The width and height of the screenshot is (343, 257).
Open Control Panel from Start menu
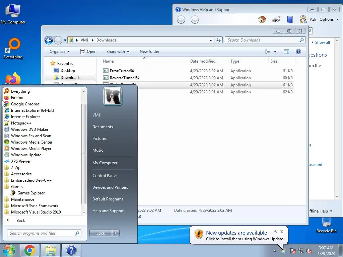coord(105,175)
